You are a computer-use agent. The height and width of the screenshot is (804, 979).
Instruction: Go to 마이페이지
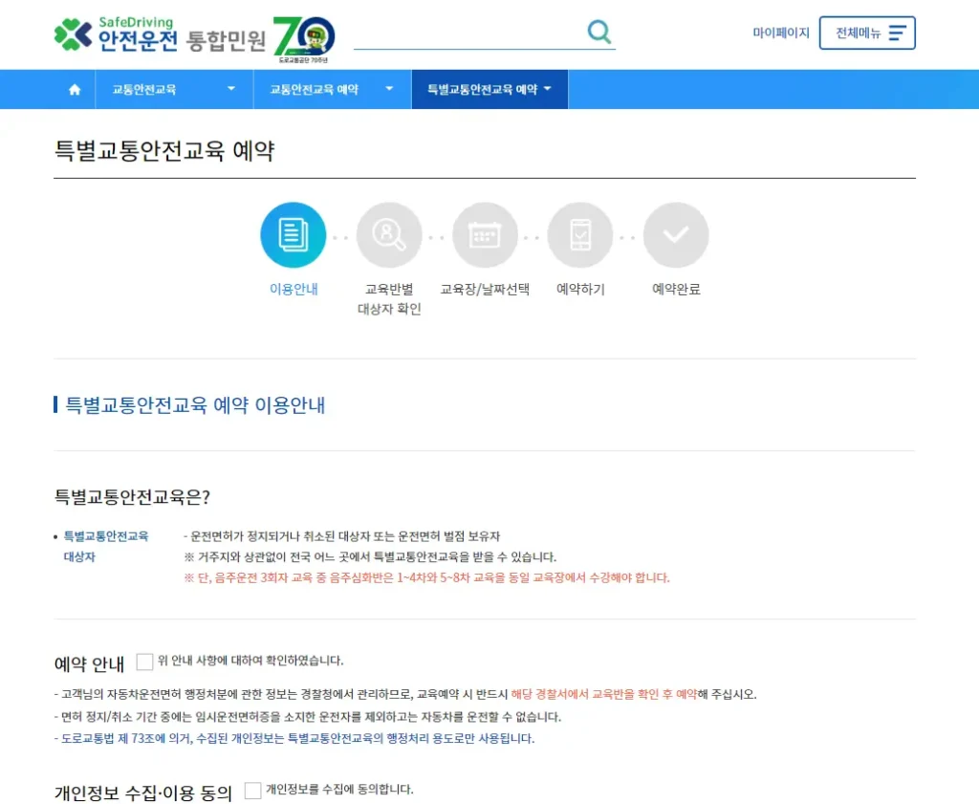(781, 32)
